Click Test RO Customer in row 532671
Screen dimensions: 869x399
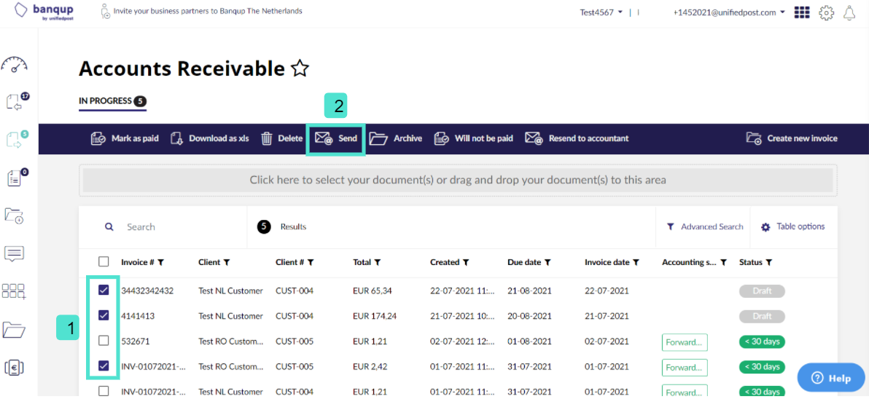(230, 341)
